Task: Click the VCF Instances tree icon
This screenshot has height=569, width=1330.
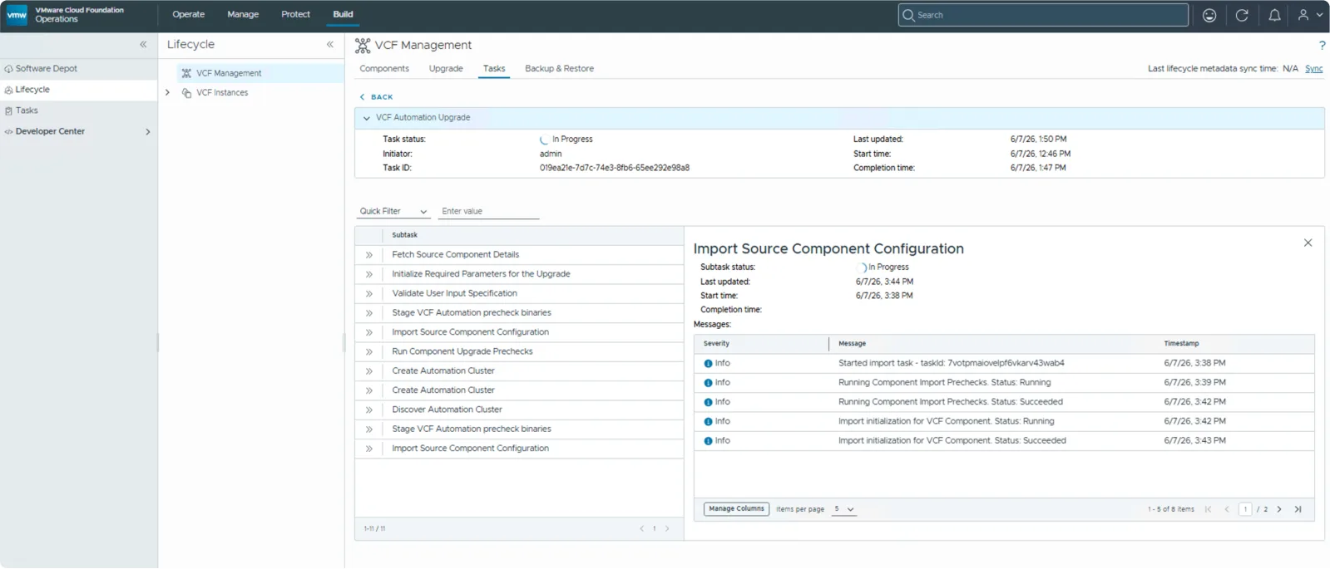Action: click(x=186, y=93)
